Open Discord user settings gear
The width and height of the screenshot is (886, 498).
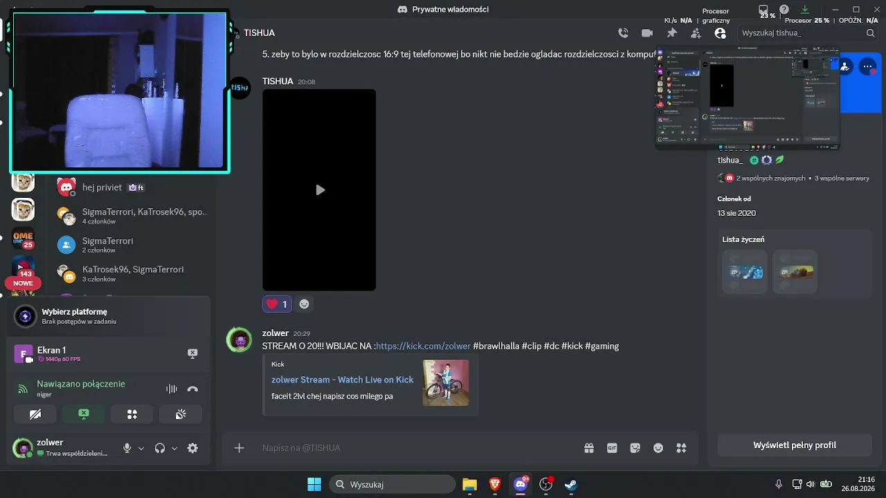click(192, 448)
